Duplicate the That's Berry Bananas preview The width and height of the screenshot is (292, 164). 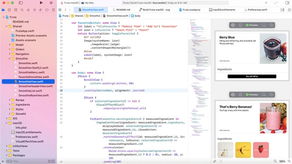pos(271,95)
